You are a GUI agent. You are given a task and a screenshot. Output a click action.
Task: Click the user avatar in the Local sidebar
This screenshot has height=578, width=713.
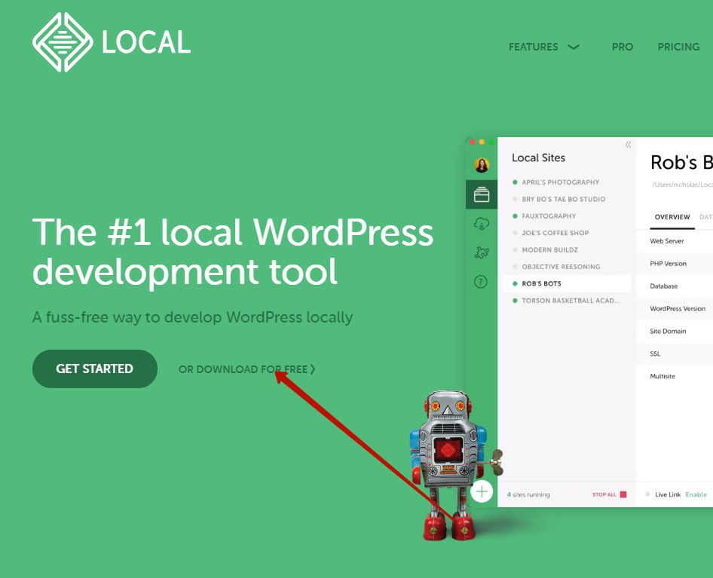(482, 164)
